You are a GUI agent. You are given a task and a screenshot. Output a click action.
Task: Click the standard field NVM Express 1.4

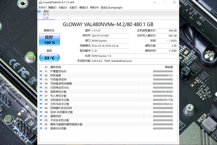134,56
